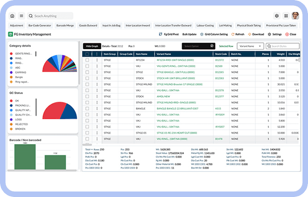Open the Physical Stock Taking tab

pyautogui.click(x=249, y=26)
